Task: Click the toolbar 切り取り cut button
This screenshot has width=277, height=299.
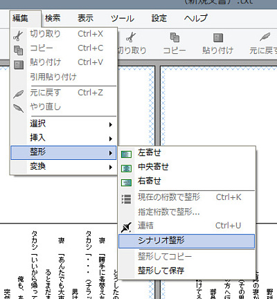Action: pyautogui.click(x=132, y=44)
